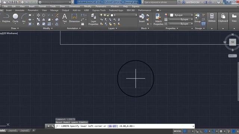Choose the Fillet tool icon
Screen dimensions: 239x134
coord(49,20)
